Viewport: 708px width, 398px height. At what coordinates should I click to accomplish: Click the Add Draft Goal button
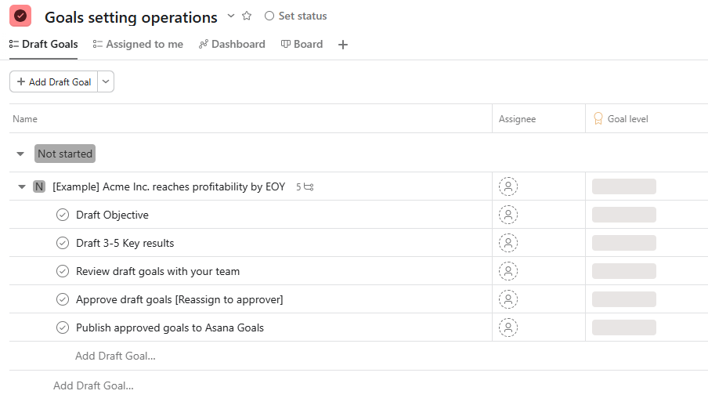pos(54,81)
